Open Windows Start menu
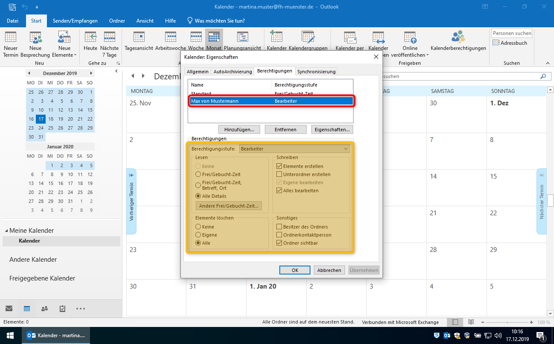 (x=10, y=335)
